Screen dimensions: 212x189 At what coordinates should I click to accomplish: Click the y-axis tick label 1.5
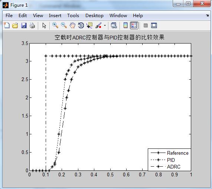(x=25, y=116)
